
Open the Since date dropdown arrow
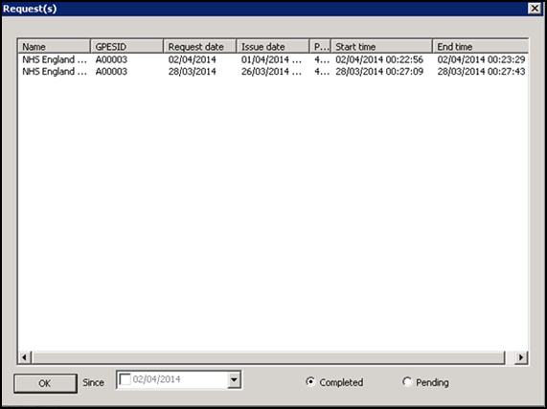point(234,379)
